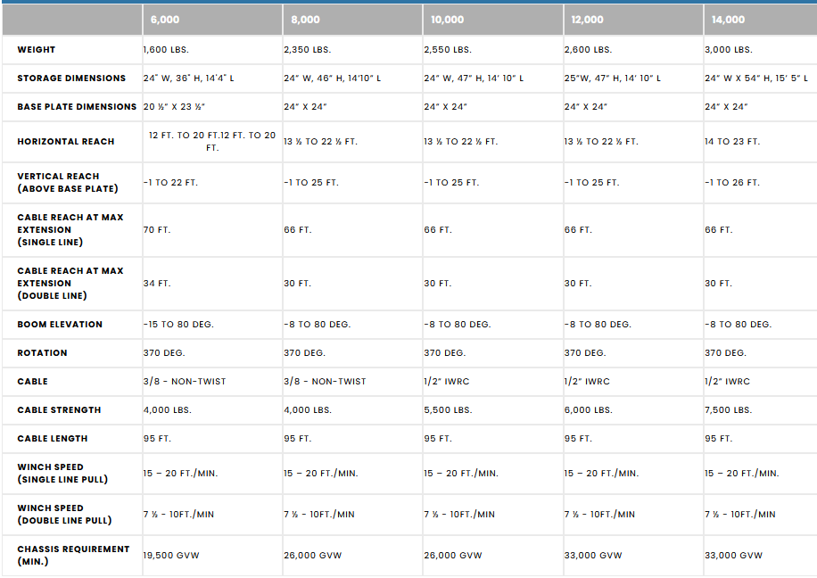Click the 6,000 column header

click(166, 20)
